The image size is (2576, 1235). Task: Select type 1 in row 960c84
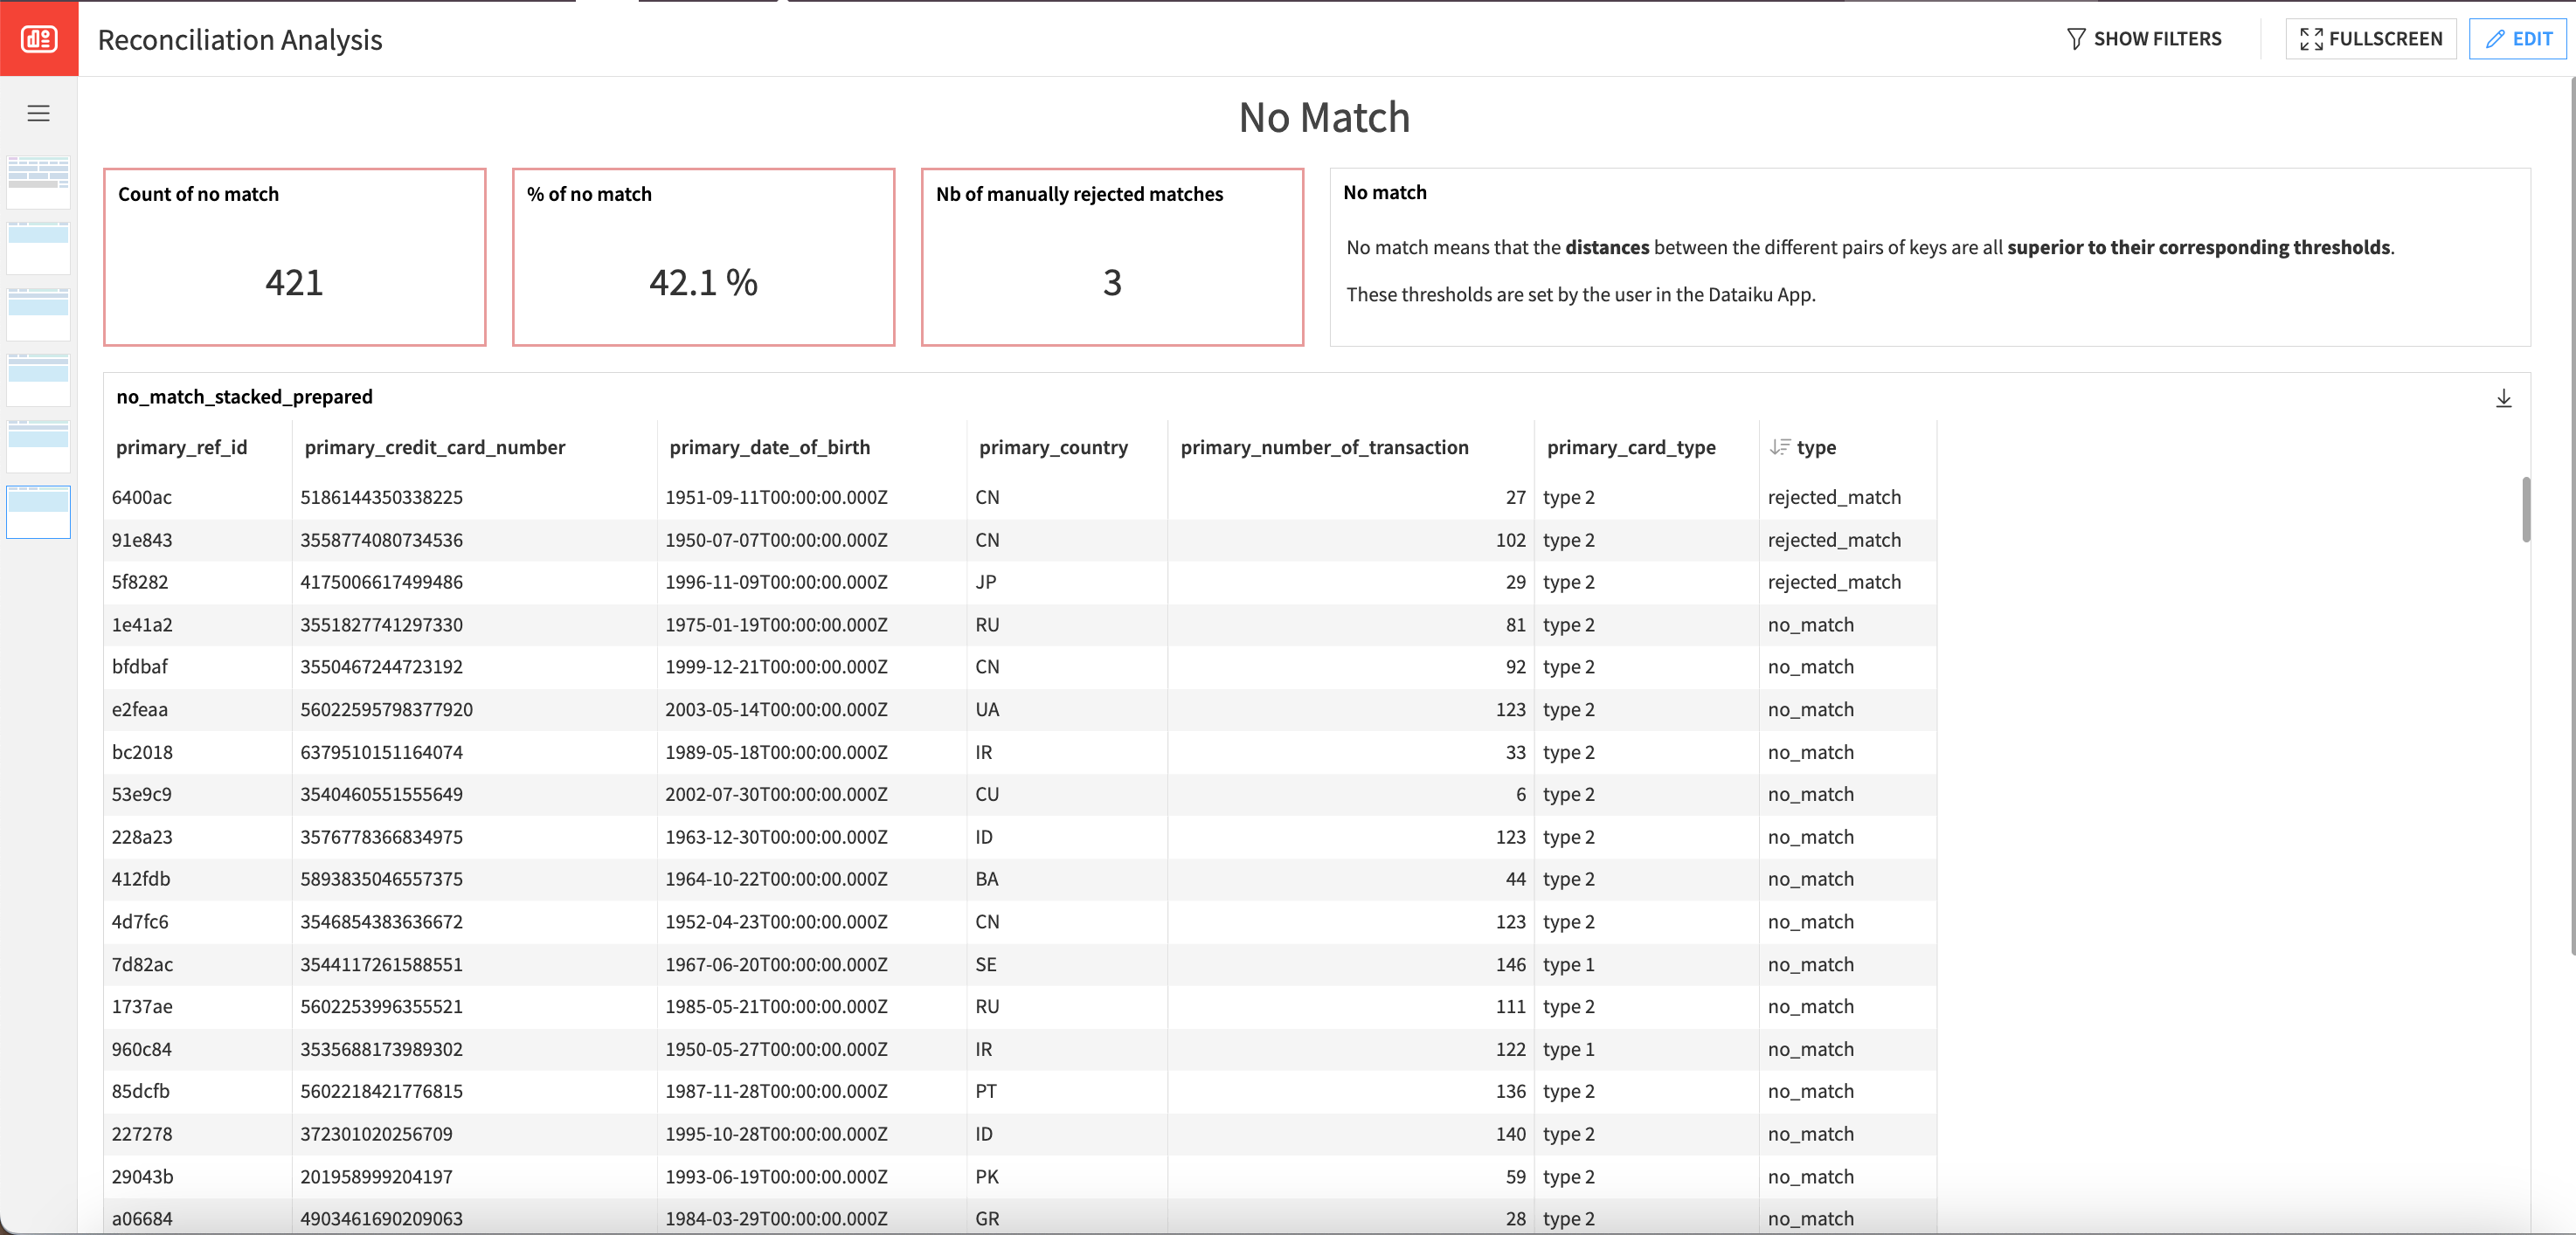[x=1568, y=1049]
